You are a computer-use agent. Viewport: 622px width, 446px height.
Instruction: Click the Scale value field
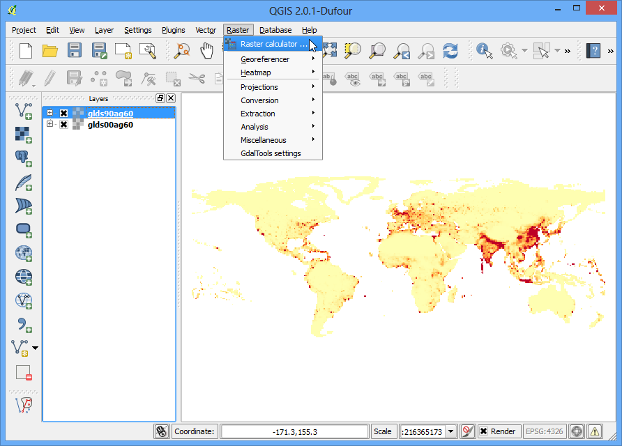(423, 432)
